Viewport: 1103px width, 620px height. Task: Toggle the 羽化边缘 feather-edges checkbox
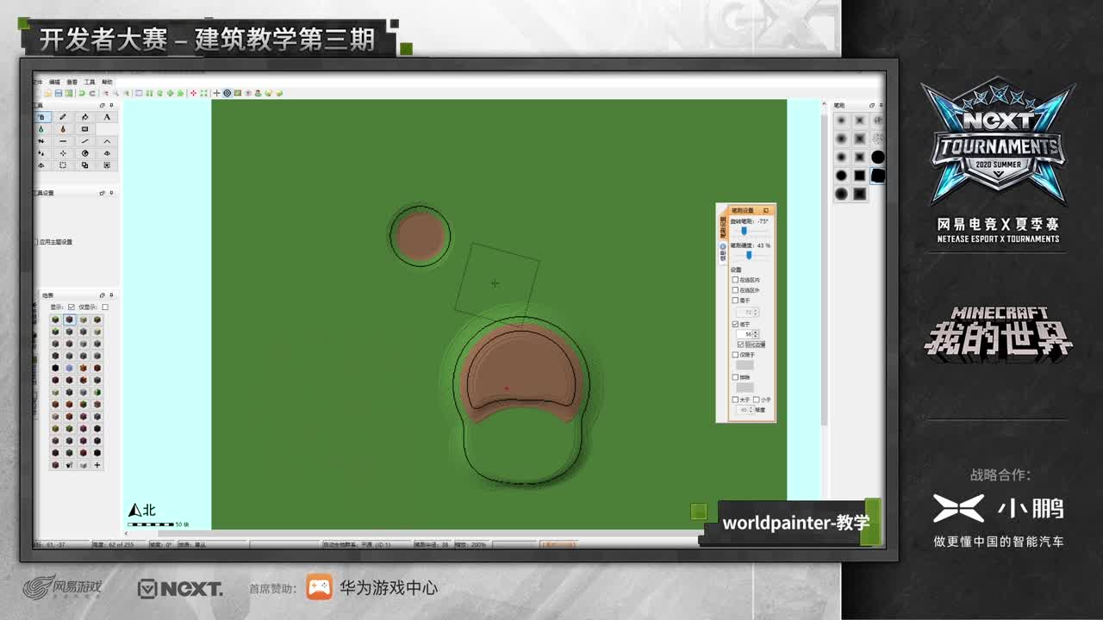[x=740, y=344]
